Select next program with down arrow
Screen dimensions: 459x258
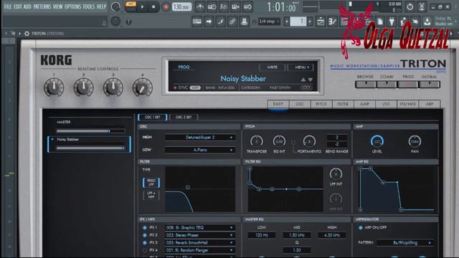tap(311, 80)
